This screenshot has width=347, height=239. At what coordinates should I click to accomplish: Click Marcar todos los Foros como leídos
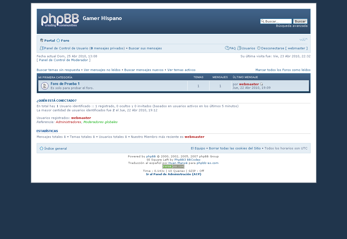pyautogui.click(x=283, y=70)
